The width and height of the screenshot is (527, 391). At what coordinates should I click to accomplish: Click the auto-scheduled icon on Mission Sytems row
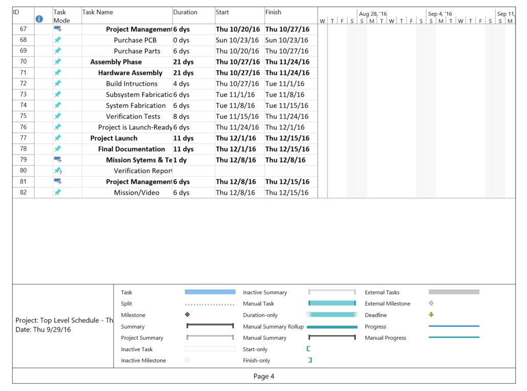click(58, 160)
